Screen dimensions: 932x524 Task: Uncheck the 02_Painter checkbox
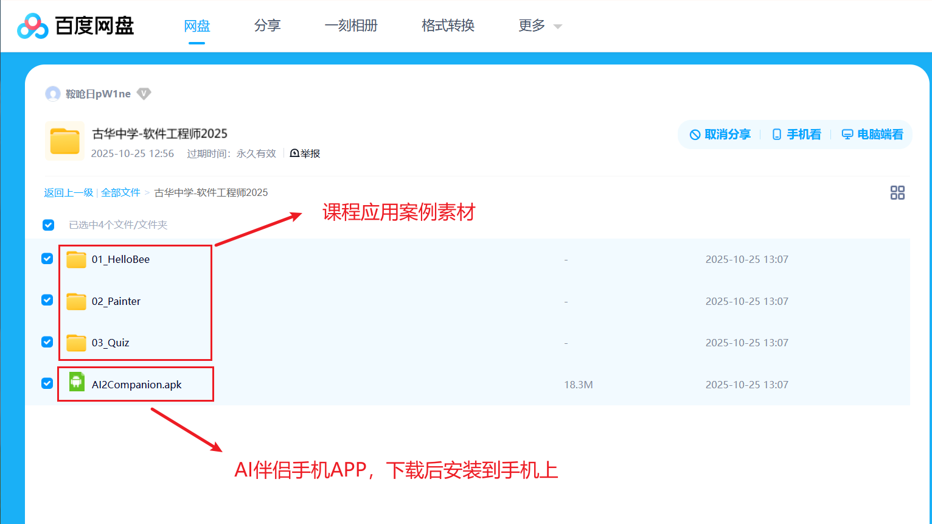[47, 300]
